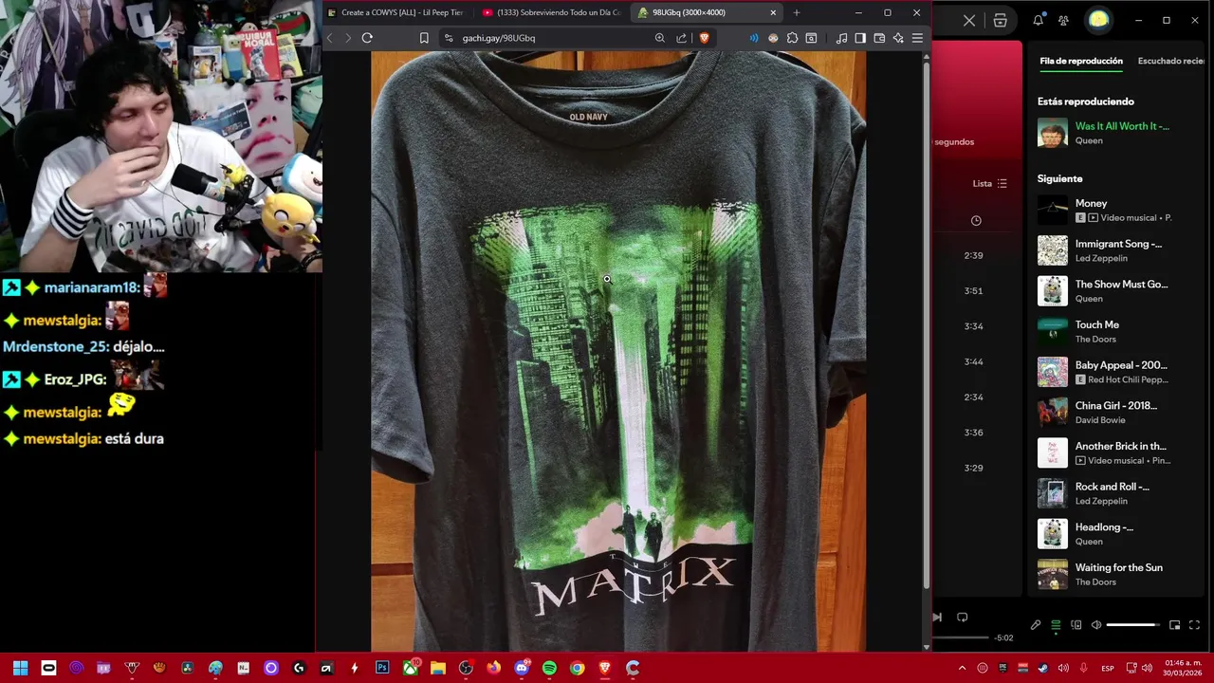Toggle the Spotify queue button
The height and width of the screenshot is (683, 1214).
1056,625
